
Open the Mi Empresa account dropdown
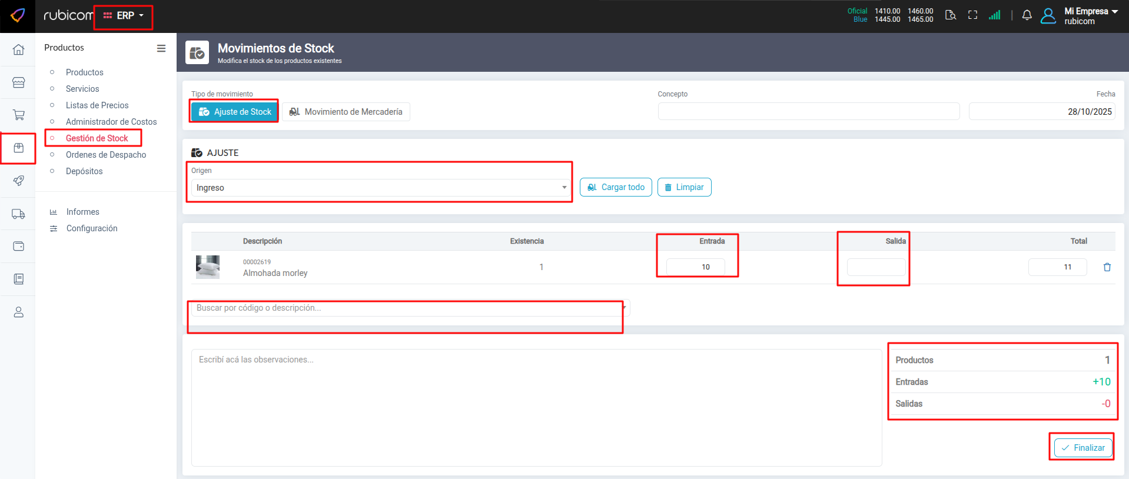coord(1090,16)
